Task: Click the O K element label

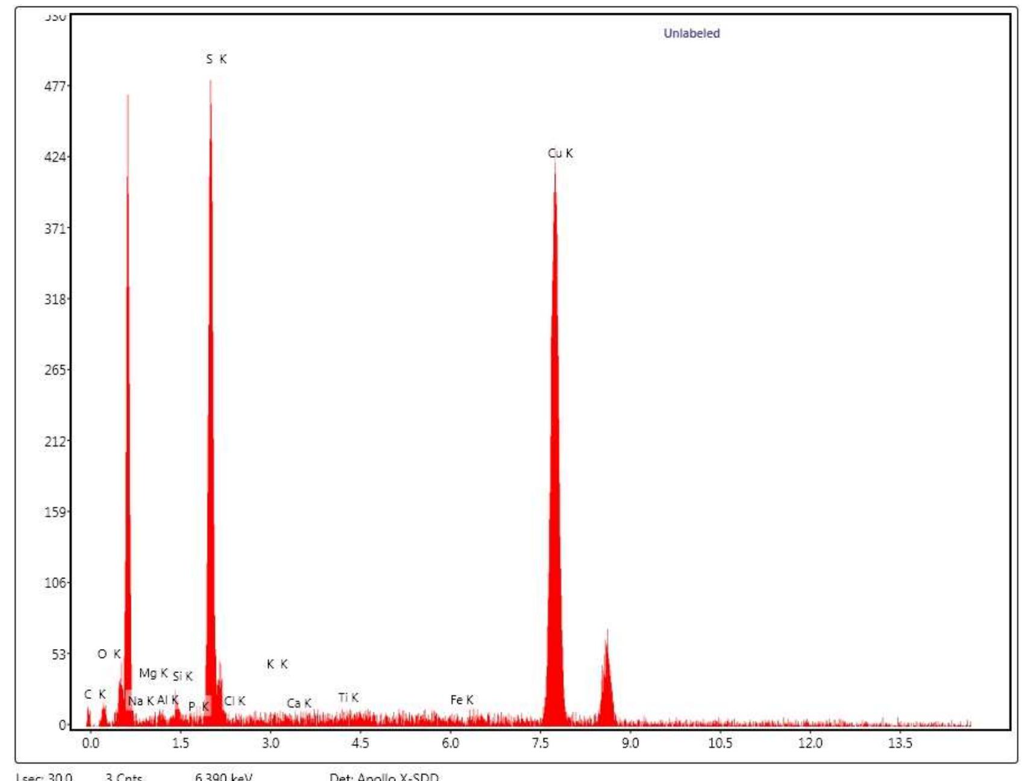Action: (x=109, y=654)
